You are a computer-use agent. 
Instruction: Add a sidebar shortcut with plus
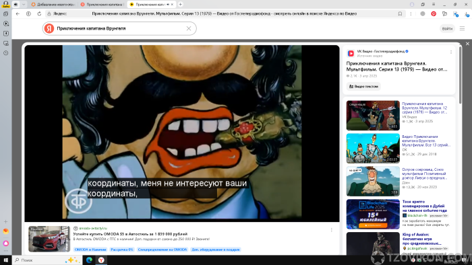(5, 221)
